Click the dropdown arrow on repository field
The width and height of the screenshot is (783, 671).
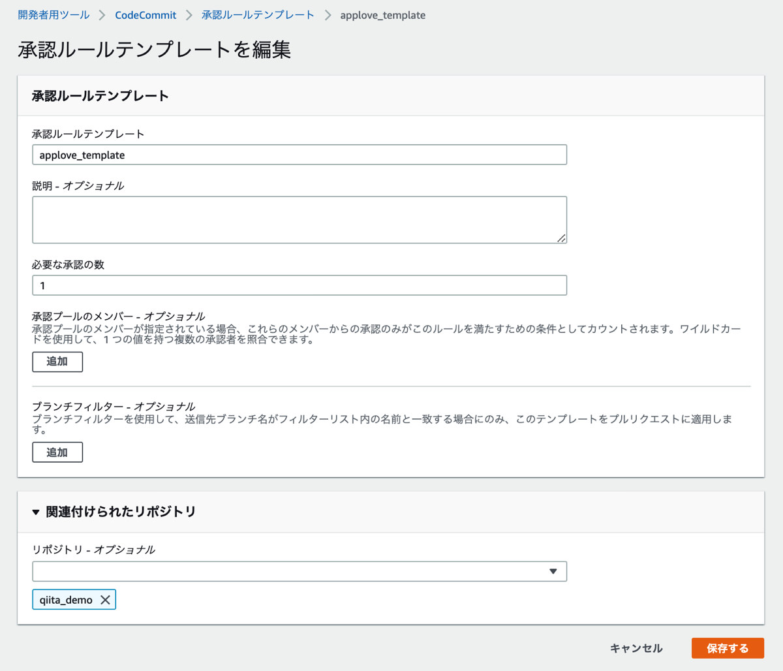pyautogui.click(x=555, y=571)
